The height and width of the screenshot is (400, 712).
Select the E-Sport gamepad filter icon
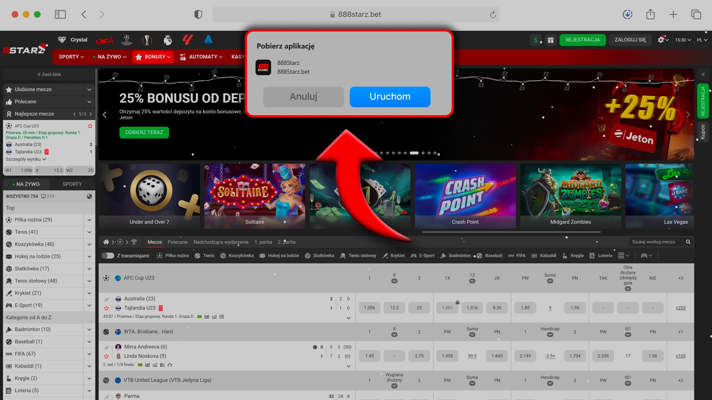click(413, 256)
